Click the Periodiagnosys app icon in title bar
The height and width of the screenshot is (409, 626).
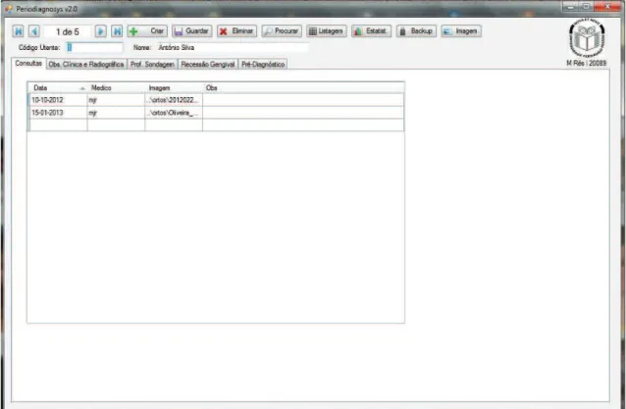(x=9, y=9)
